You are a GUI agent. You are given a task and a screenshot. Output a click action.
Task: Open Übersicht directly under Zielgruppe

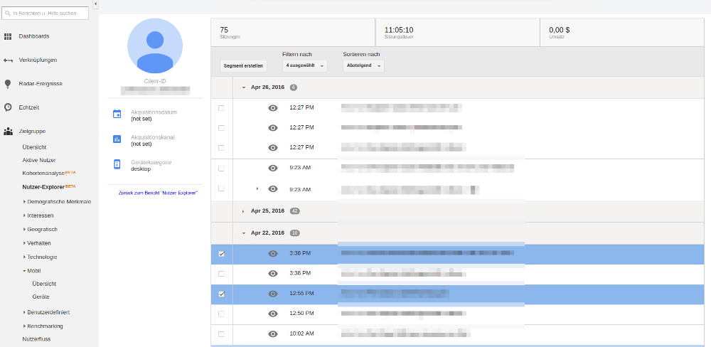coord(34,147)
